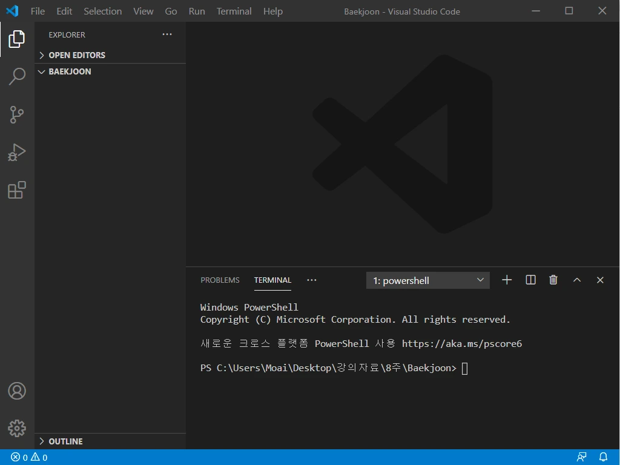Image resolution: width=620 pixels, height=465 pixels.
Task: Open the Help menu
Action: 273,11
